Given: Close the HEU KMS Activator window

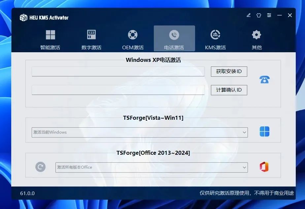Looking at the screenshot, I should tap(290, 15).
